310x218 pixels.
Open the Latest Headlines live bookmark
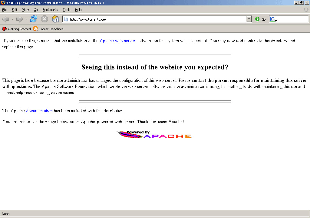pos(48,29)
